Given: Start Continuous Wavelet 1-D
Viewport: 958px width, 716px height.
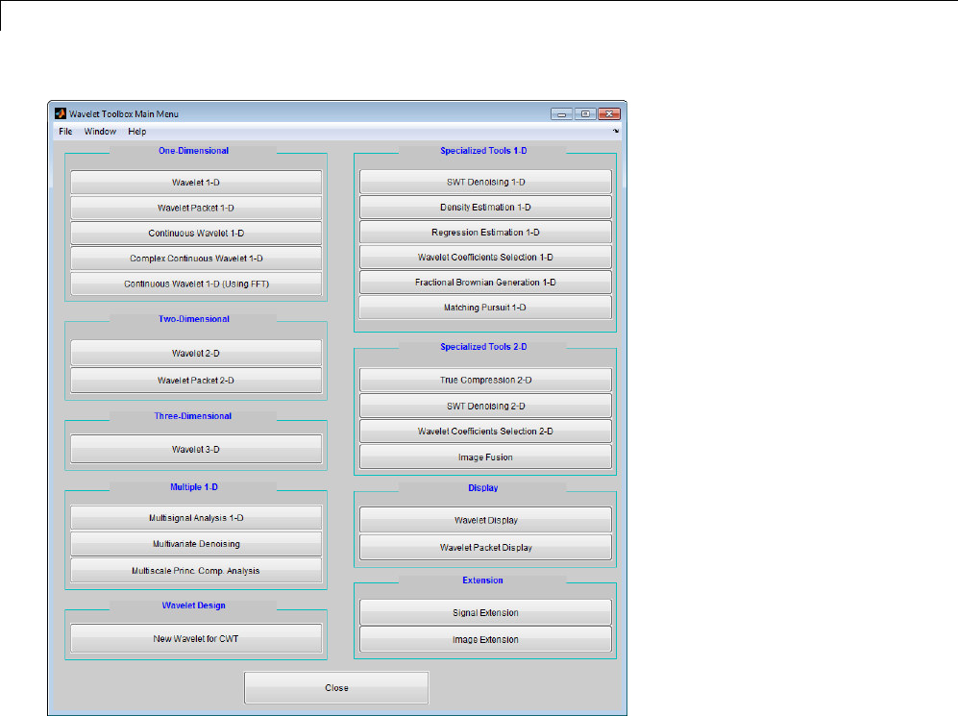Looking at the screenshot, I should pos(196,233).
